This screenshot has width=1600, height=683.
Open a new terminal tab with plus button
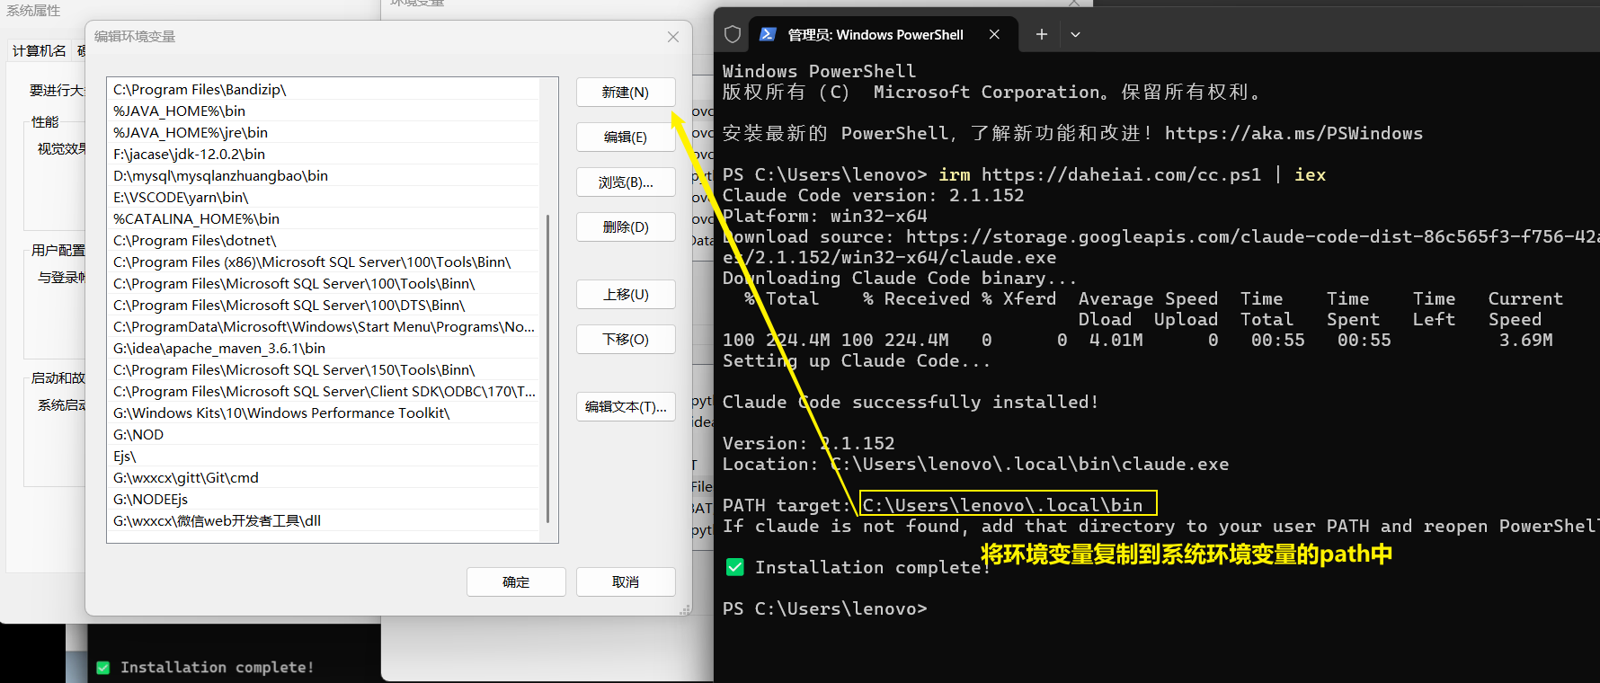point(1041,34)
